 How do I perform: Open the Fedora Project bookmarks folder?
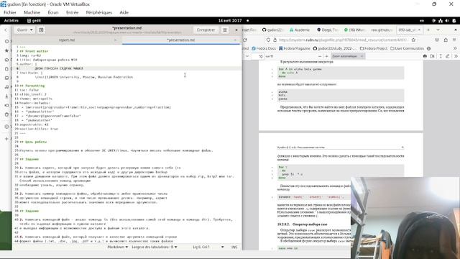point(374,48)
